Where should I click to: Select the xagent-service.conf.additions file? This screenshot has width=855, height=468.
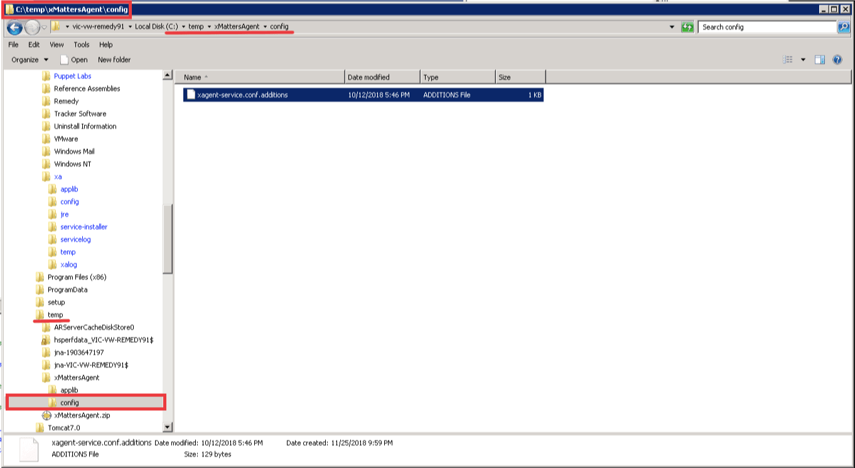[363, 95]
